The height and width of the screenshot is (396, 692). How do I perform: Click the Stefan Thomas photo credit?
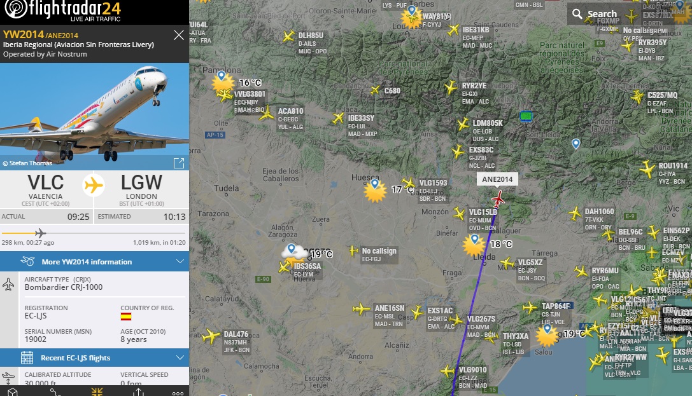(27, 163)
